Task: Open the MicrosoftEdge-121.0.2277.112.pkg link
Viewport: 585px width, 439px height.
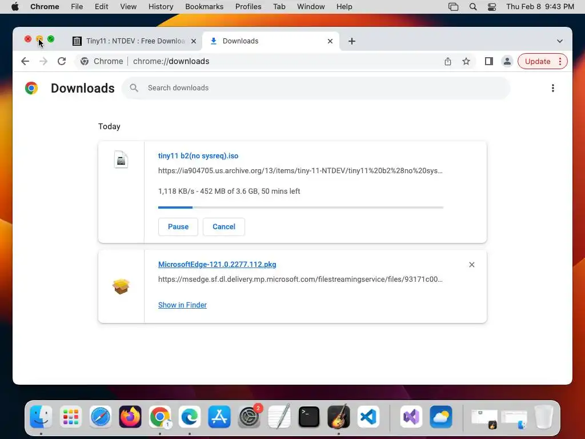Action: coord(217,265)
